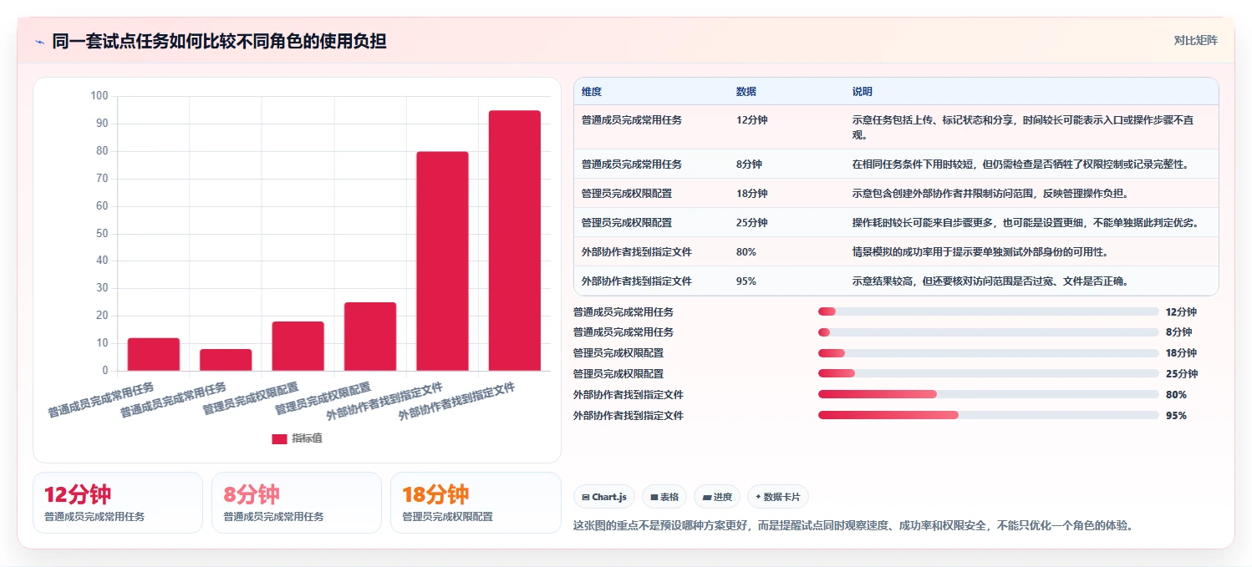Screen dimensions: 1252x567
Task: Click the Chart.js chip
Action: coord(604,497)
